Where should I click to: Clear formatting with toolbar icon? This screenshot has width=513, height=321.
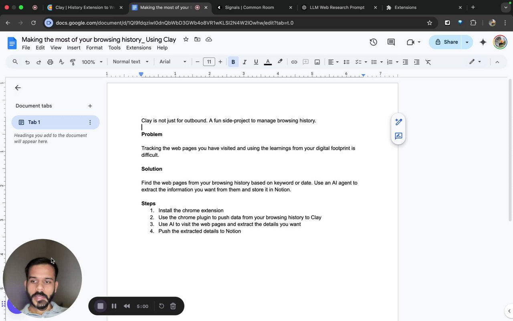tap(428, 62)
